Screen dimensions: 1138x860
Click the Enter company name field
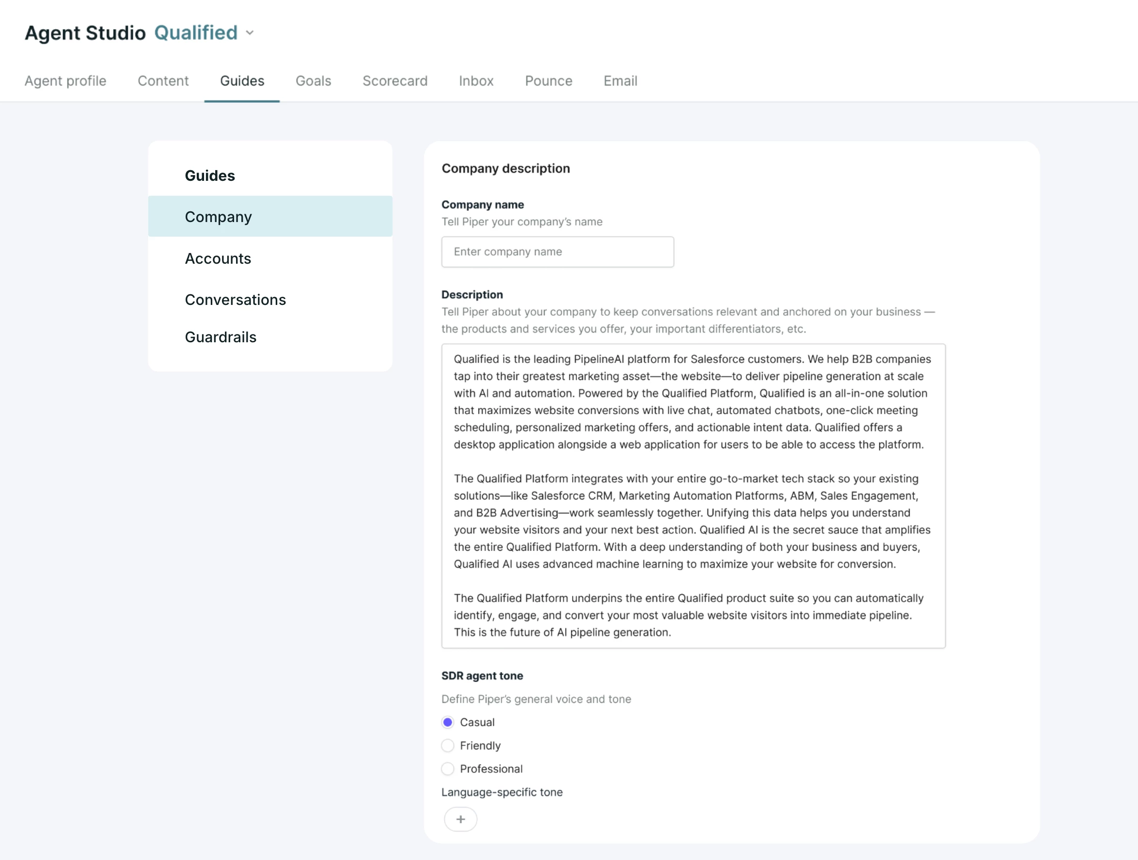558,252
